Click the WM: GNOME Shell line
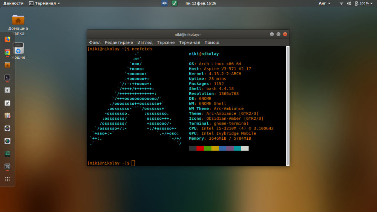The image size is (377, 212). click(207, 104)
